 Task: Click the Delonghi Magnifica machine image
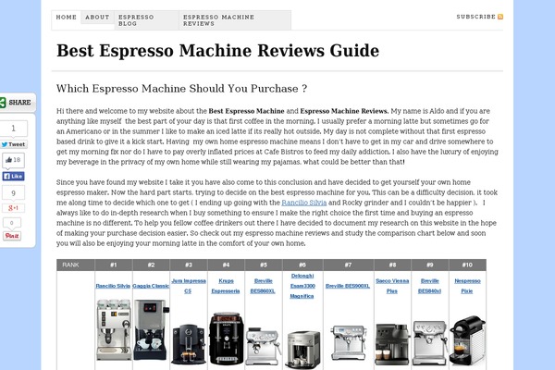[x=303, y=350]
